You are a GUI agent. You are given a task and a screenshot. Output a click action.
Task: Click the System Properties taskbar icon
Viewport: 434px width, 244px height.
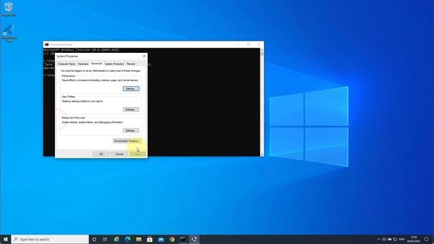tap(194, 239)
